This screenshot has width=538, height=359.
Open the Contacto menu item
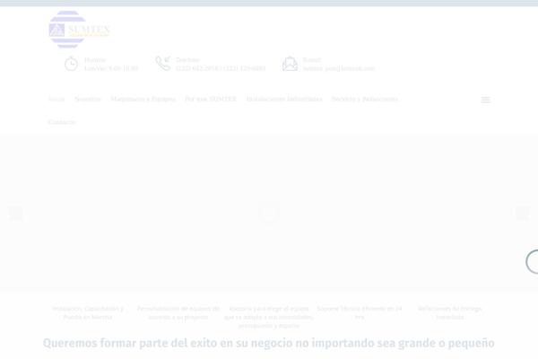pyautogui.click(x=62, y=122)
